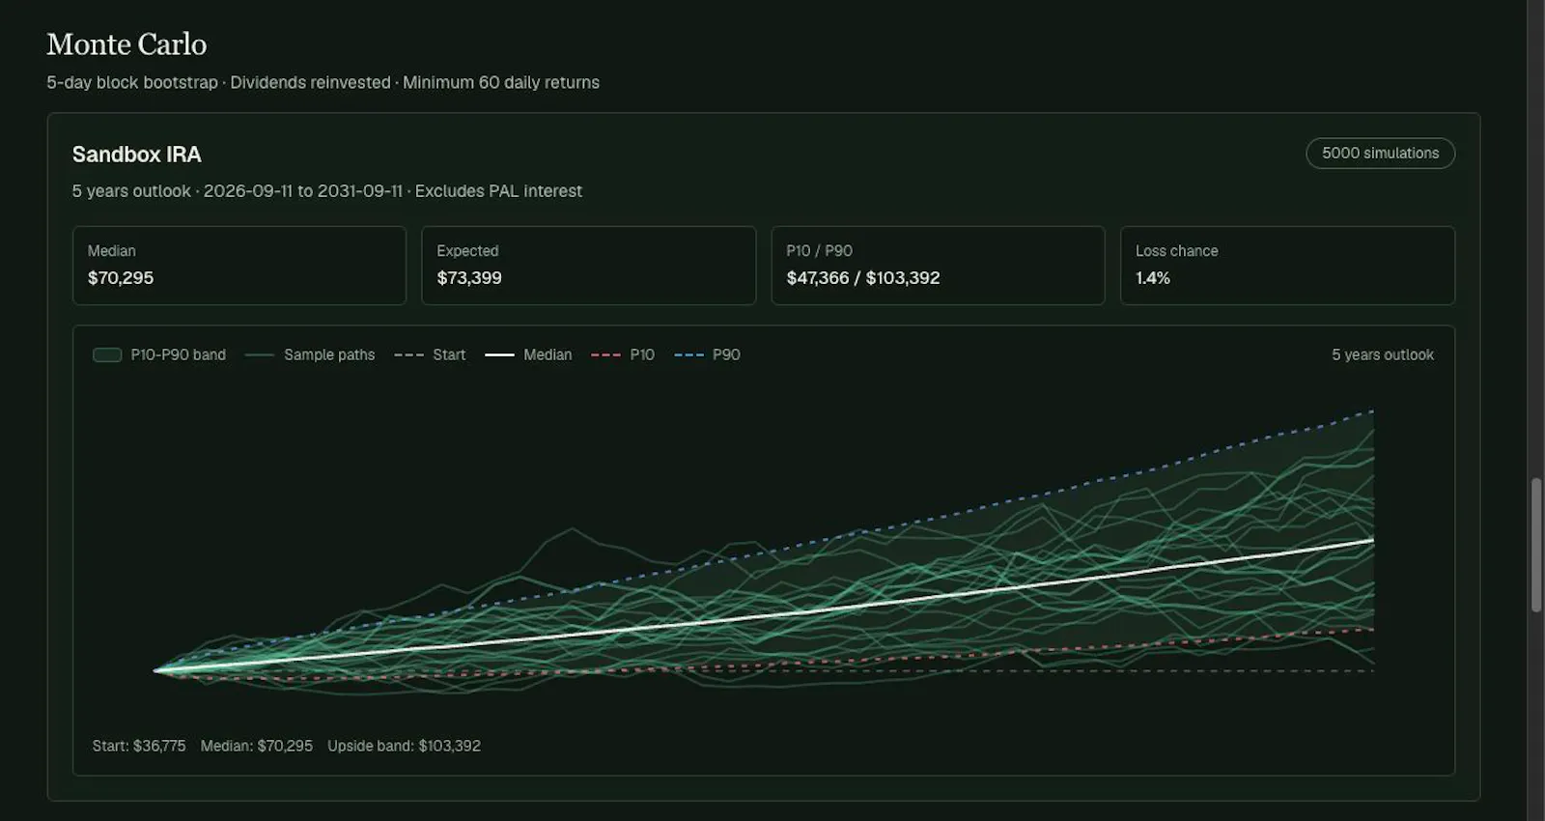This screenshot has width=1545, height=821.
Task: Click the 5-day block bootstrap subtitle
Action: (323, 83)
